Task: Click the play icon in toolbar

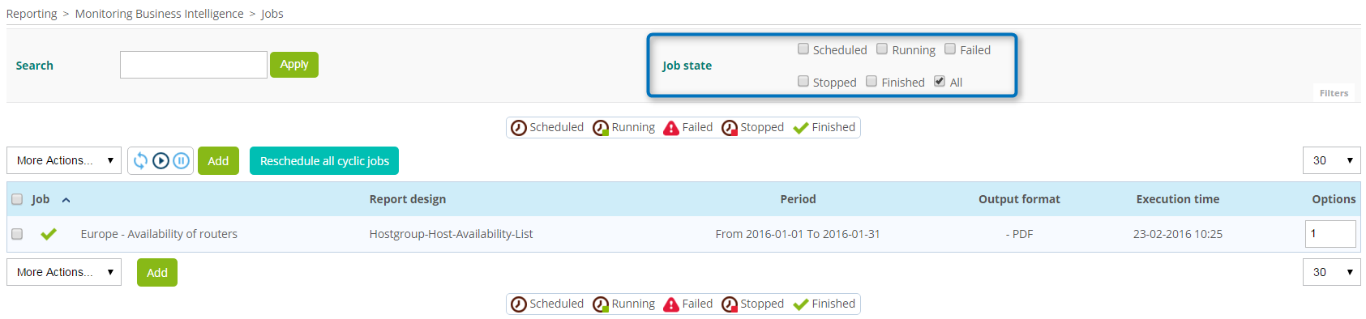Action: tap(161, 160)
